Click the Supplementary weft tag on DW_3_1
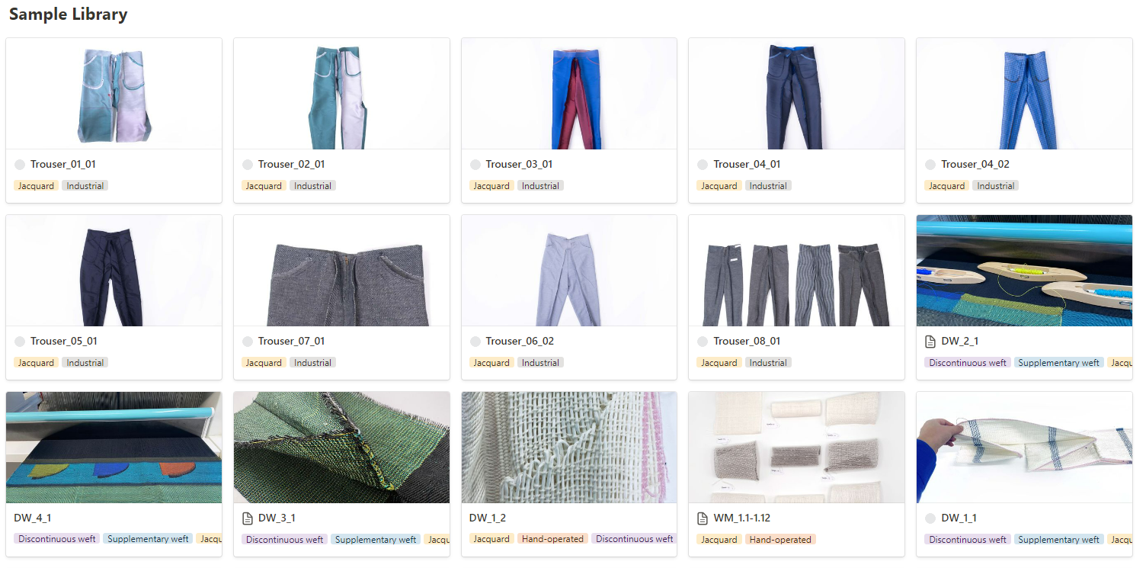1146x568 pixels. pyautogui.click(x=376, y=540)
